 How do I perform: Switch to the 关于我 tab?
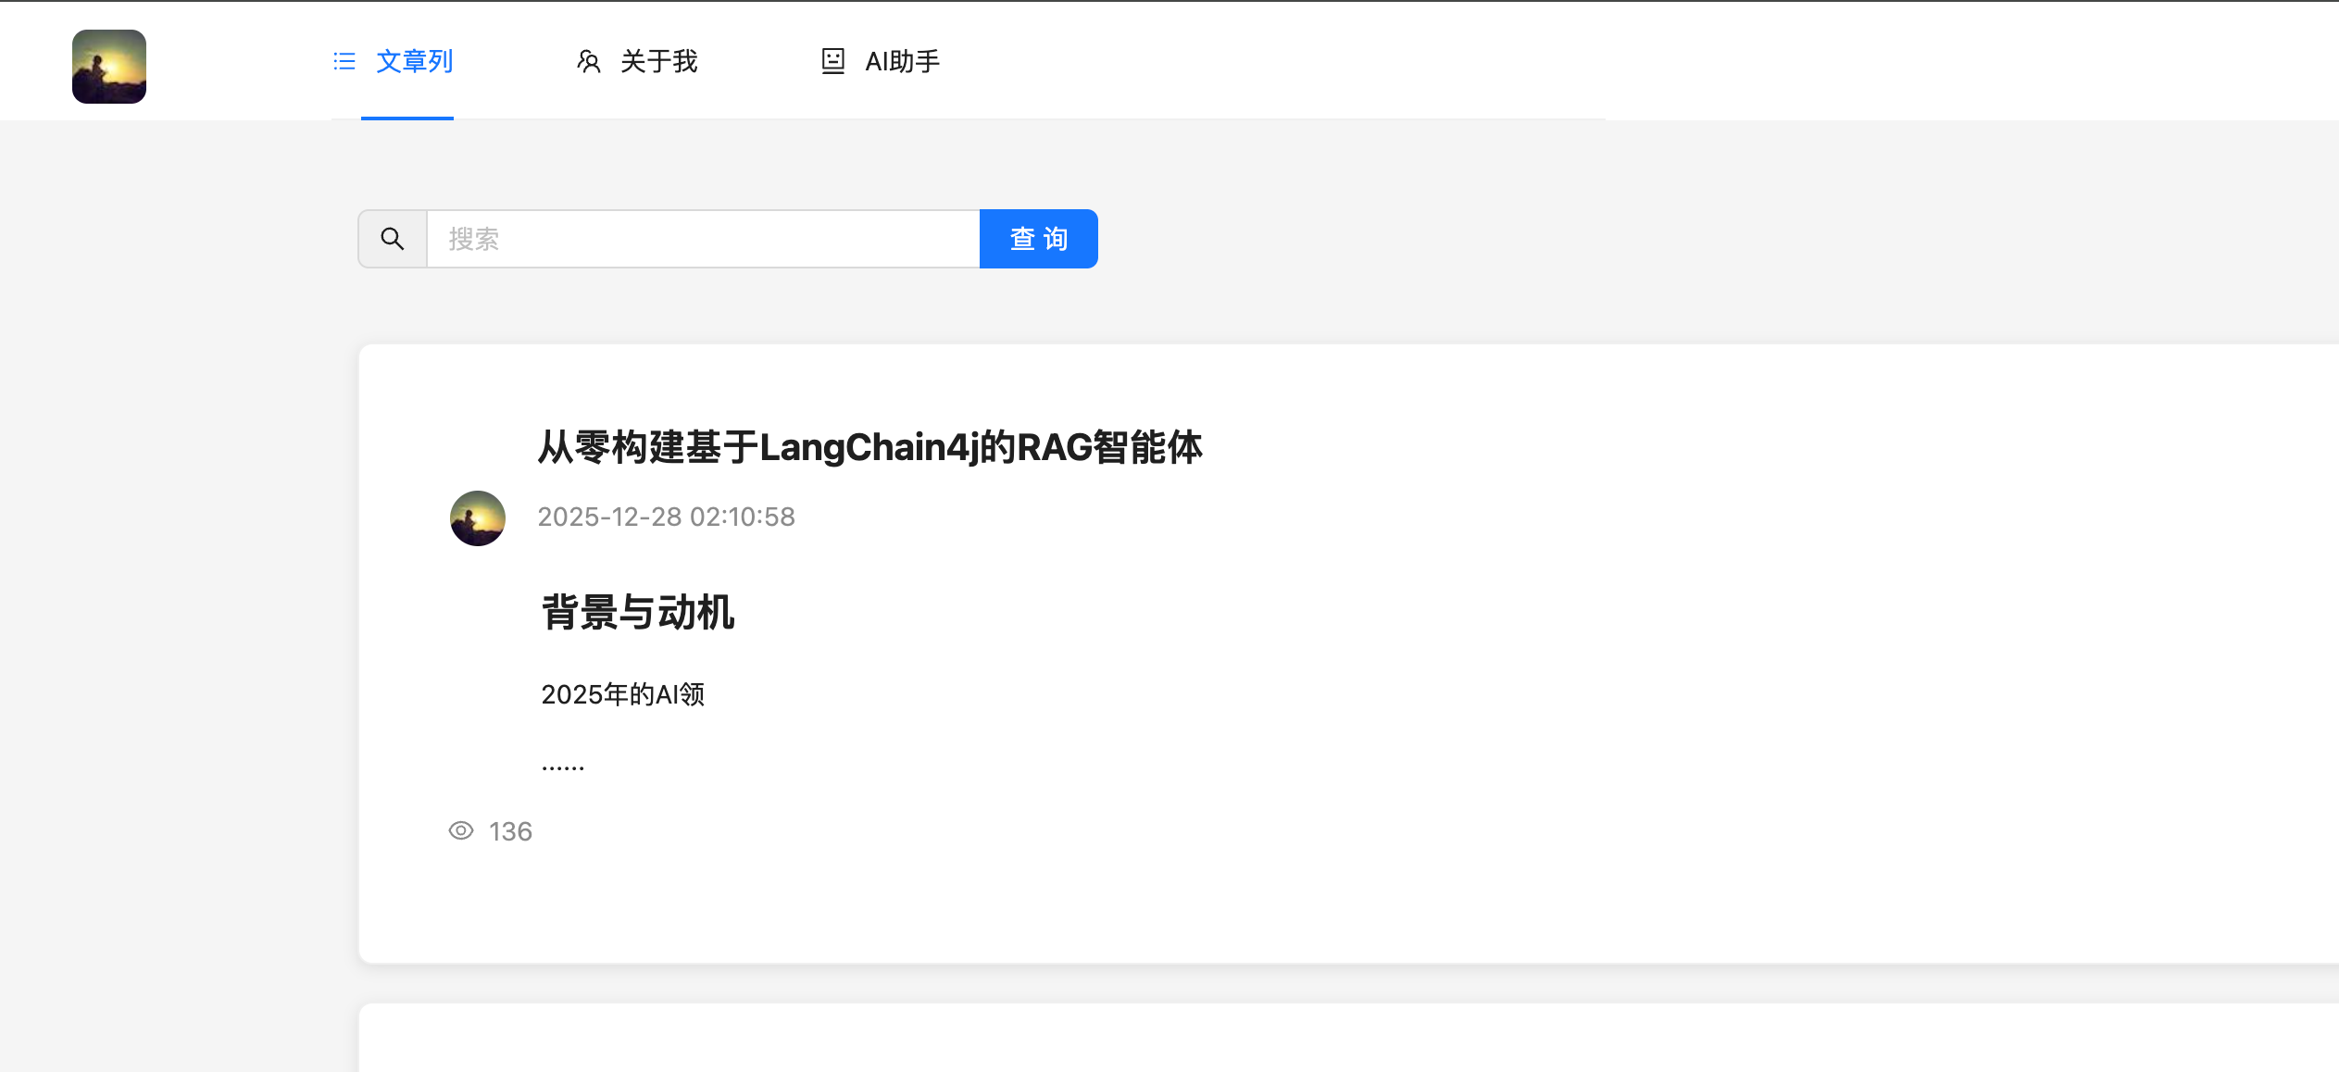coord(658,61)
